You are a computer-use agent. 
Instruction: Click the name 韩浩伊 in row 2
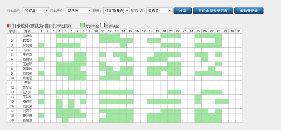point(27,40)
